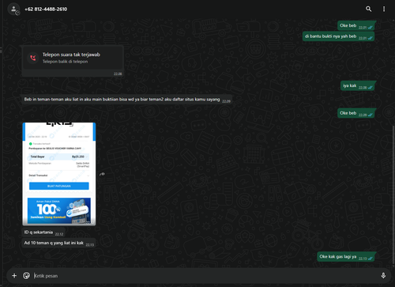
Task: Open the emoji picker icon
Action: 26,276
